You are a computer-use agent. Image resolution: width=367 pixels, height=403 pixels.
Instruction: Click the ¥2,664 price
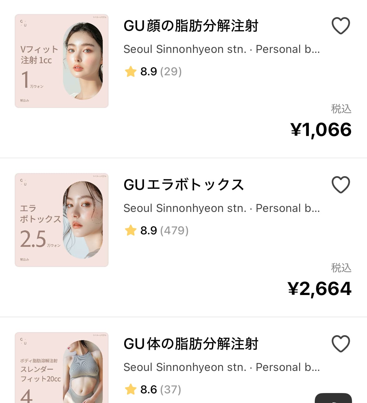click(x=319, y=288)
